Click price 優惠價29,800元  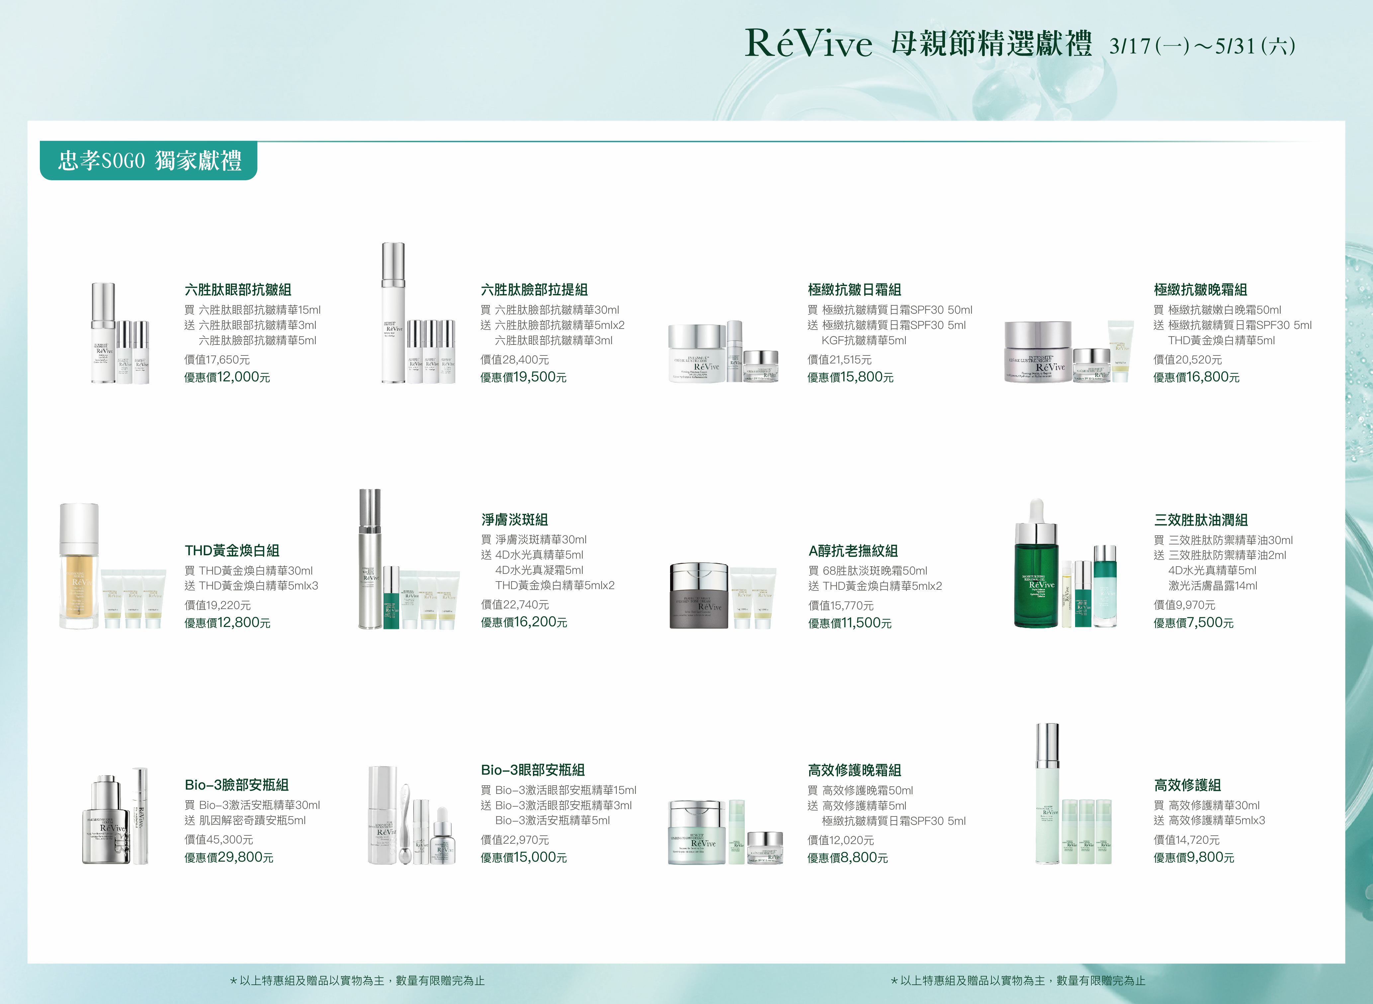click(229, 857)
